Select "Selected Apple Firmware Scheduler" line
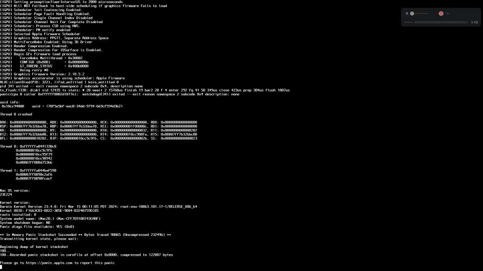Image resolution: width=483 pixels, height=271 pixels. coord(40,34)
